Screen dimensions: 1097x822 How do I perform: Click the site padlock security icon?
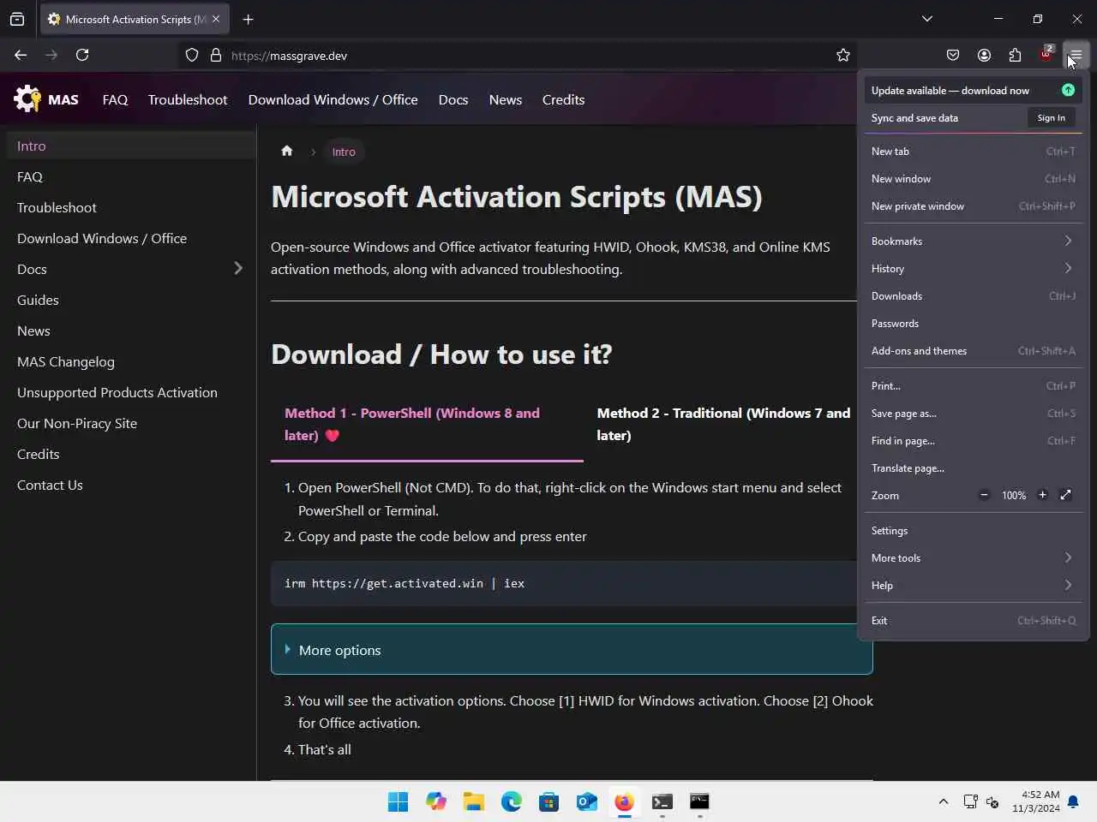tap(216, 55)
